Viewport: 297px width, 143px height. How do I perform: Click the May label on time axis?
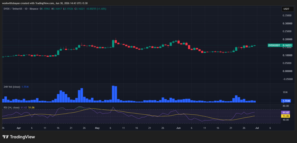pyautogui.click(x=97, y=128)
